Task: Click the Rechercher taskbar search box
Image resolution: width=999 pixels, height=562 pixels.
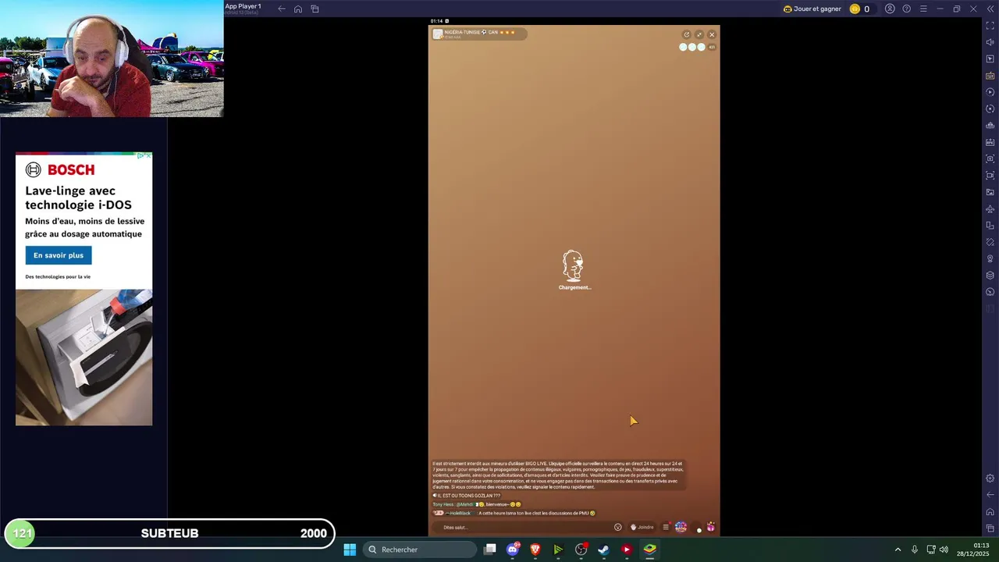Action: (x=420, y=550)
